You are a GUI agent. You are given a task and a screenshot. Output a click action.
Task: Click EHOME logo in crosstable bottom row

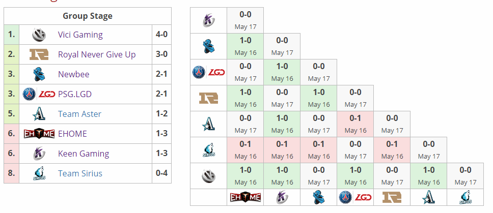click(x=245, y=197)
